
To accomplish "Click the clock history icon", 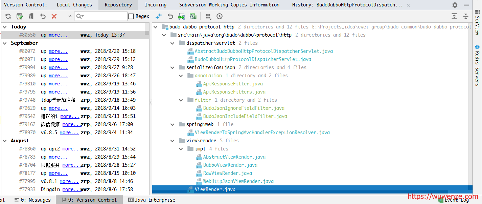I will [220, 16].
